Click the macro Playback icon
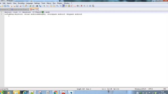Image resolution: width=168 pixels, height=94 pixels. click(87, 6)
